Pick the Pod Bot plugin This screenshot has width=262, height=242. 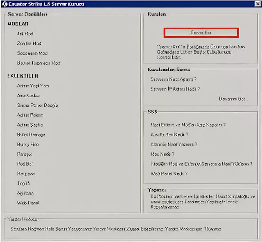pyautogui.click(x=25, y=164)
